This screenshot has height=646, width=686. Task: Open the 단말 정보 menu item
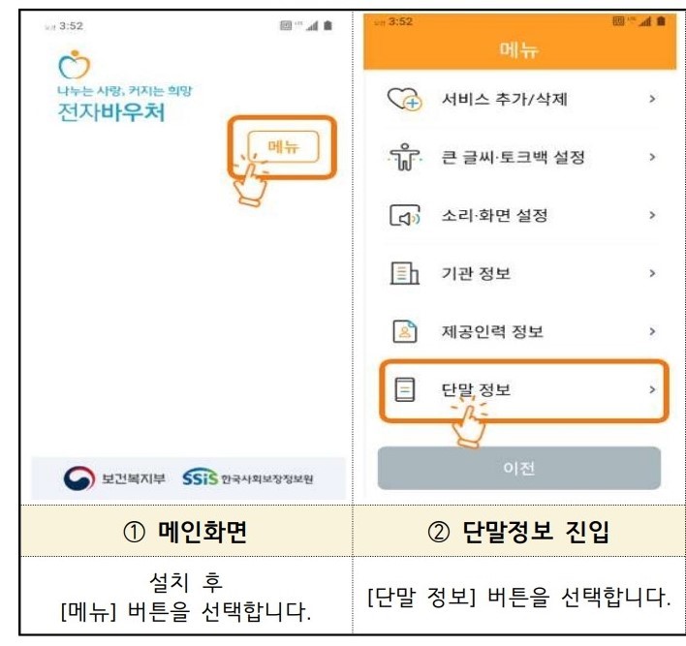tap(523, 390)
